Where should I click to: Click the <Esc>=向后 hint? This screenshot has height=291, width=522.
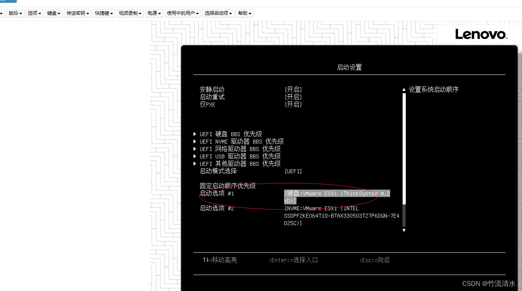pyautogui.click(x=375, y=260)
